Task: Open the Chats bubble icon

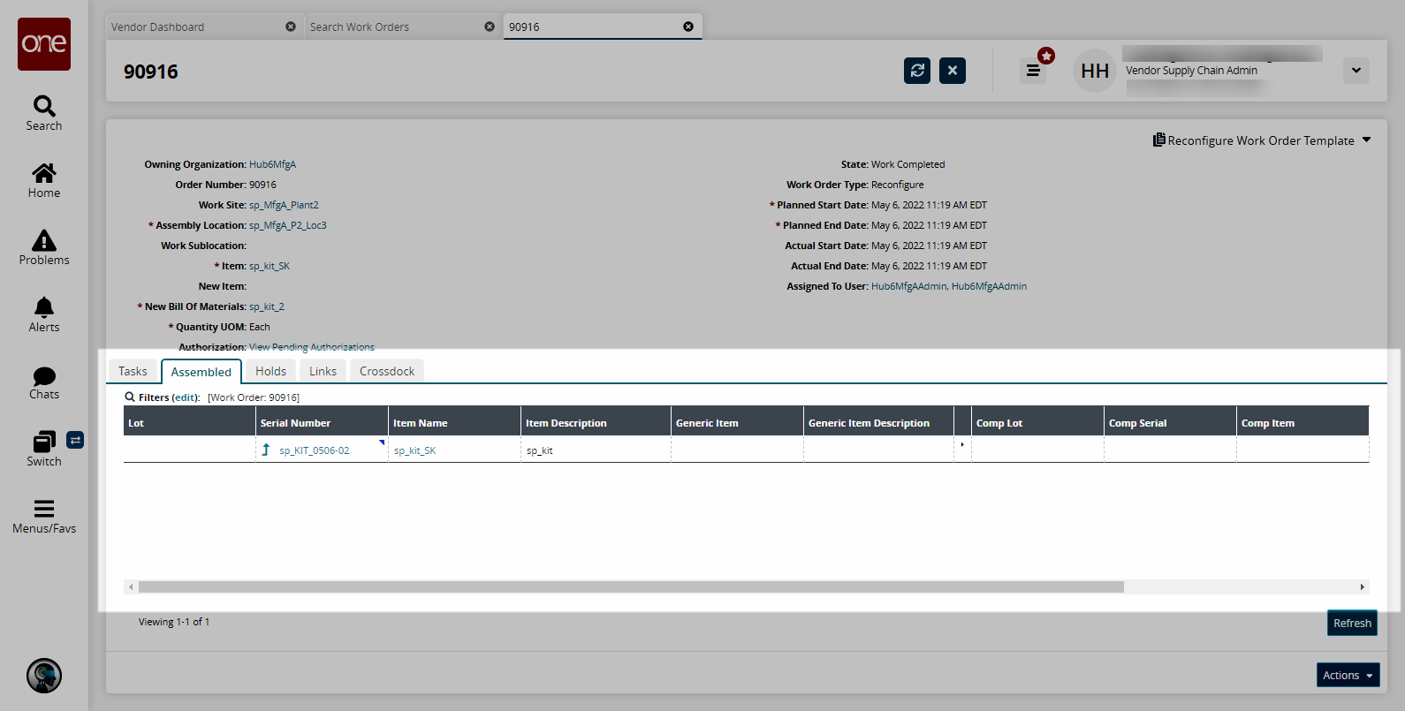Action: [44, 375]
